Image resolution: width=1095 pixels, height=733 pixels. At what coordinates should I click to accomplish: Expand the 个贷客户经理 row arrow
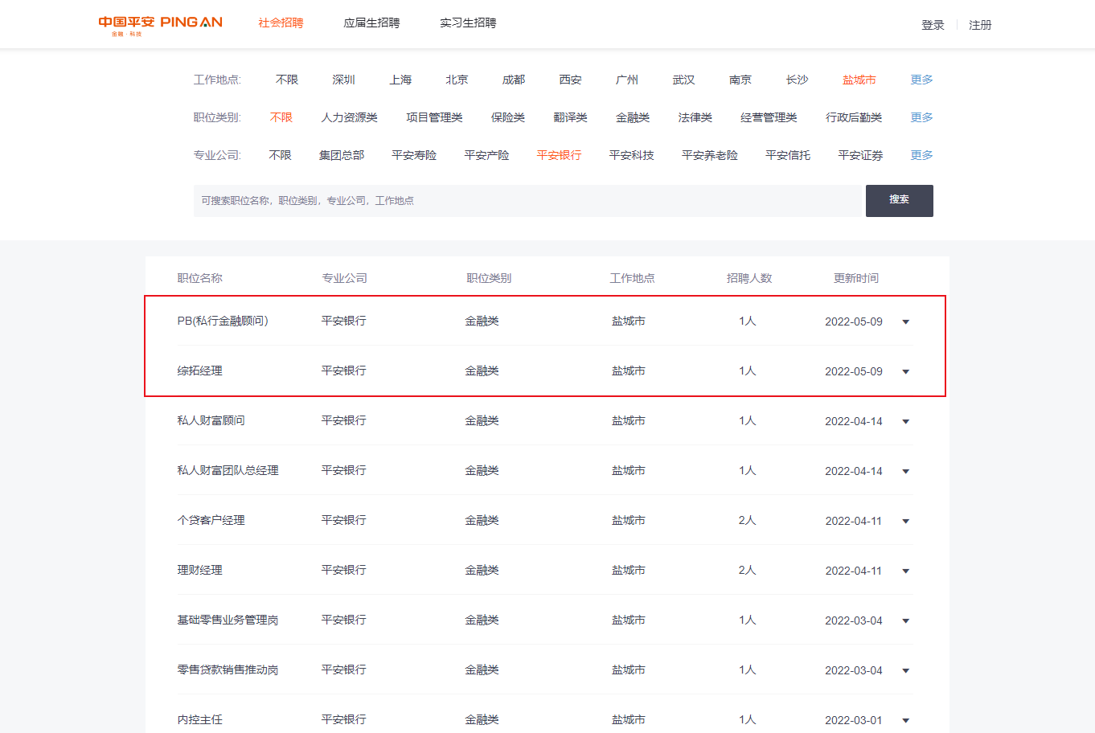[x=905, y=522]
